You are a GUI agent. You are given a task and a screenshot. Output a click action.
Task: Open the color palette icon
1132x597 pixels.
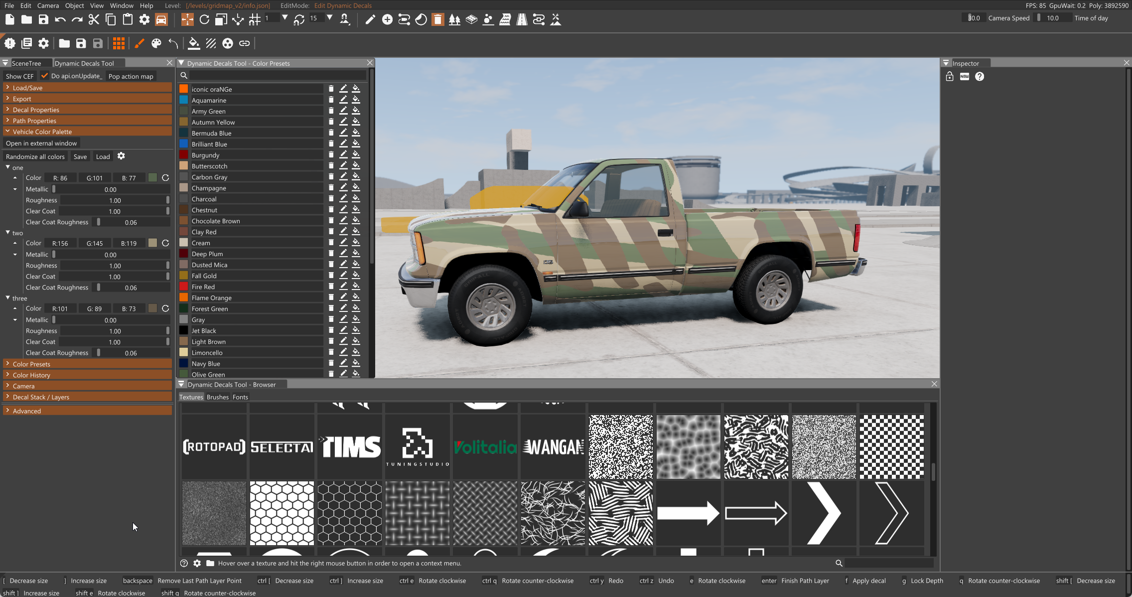pos(156,43)
